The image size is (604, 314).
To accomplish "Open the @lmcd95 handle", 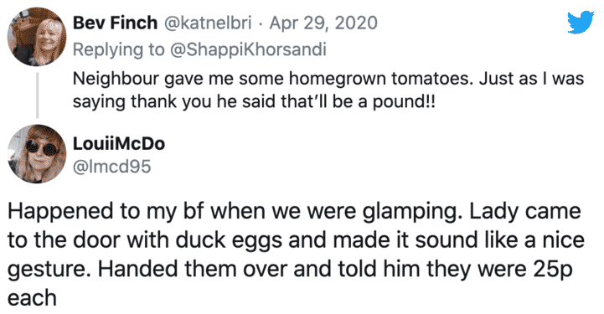I will [111, 167].
